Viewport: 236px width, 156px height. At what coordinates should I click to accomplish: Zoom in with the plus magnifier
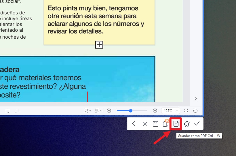tap(155, 111)
